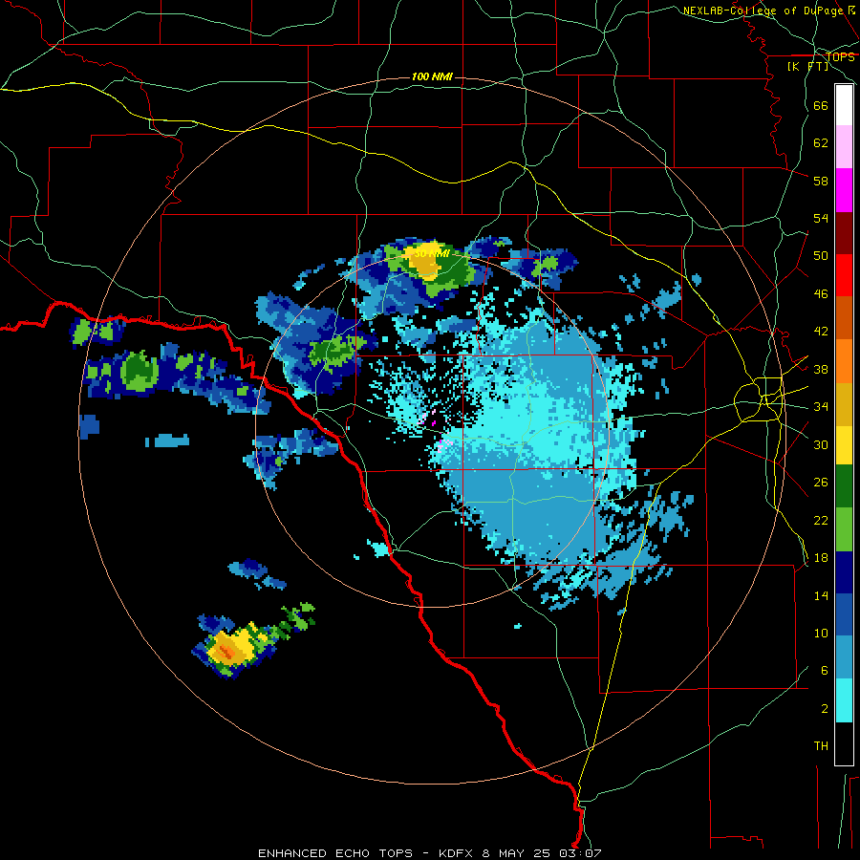Click the "6" legend value

[x=825, y=670]
